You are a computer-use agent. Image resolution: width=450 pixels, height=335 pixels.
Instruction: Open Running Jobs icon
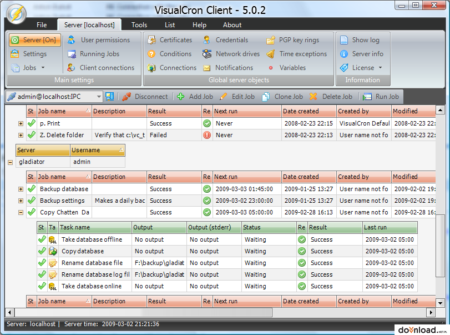point(72,54)
